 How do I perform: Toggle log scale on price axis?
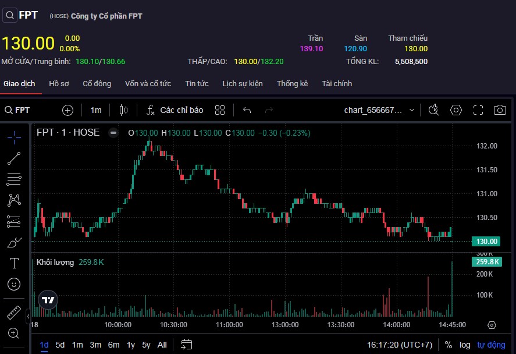(x=465, y=345)
